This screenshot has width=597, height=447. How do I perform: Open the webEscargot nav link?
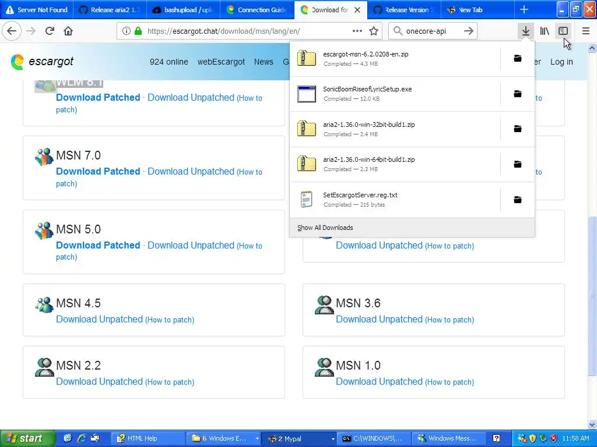tap(221, 62)
